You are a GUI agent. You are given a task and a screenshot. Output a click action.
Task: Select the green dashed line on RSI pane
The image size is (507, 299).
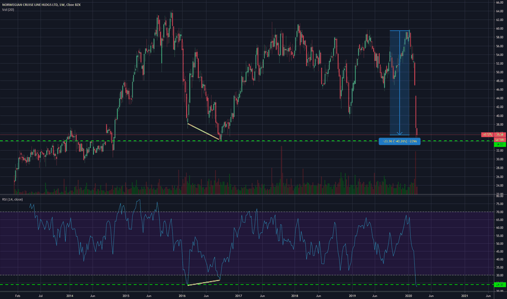[247, 285]
